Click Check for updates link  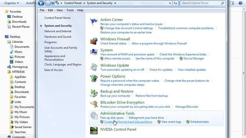click(x=161, y=70)
